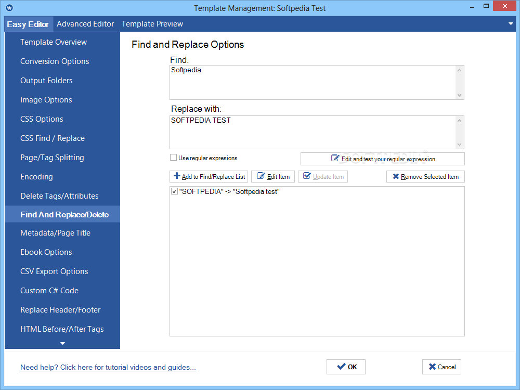Open Image Options section

(x=62, y=100)
